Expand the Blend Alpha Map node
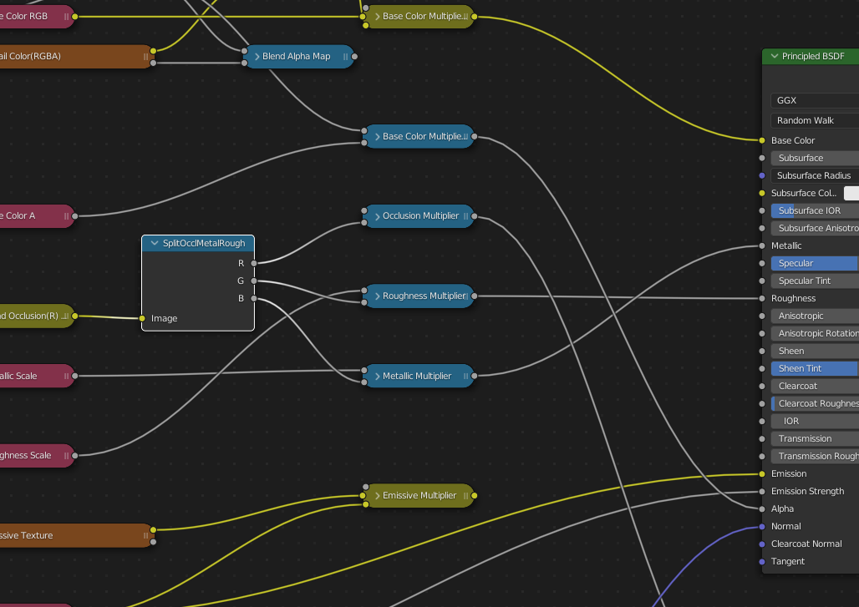The width and height of the screenshot is (859, 607). tap(257, 57)
